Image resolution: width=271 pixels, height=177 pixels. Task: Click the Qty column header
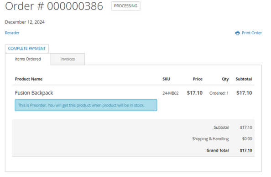click(x=225, y=79)
